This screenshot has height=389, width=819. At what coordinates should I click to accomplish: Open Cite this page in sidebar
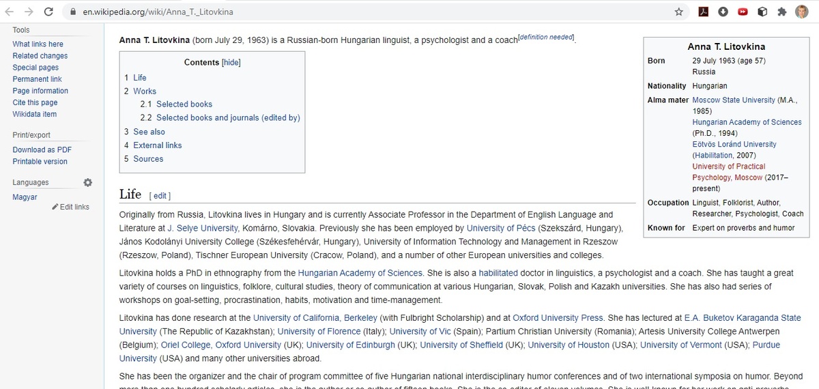[x=35, y=102]
